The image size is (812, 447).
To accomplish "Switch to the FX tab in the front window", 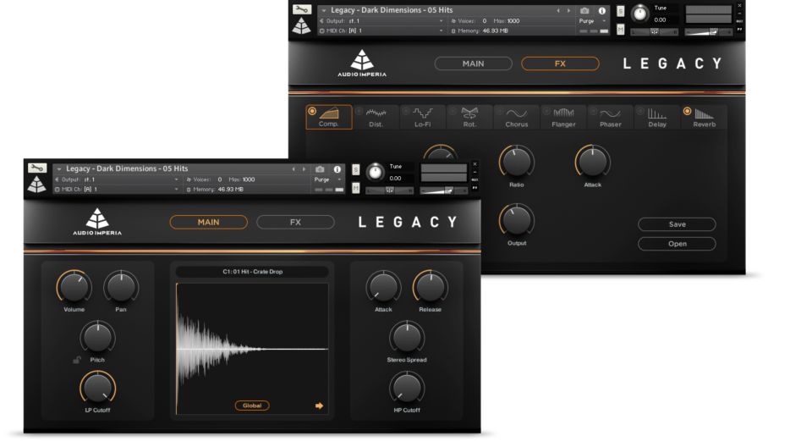I will pos(295,222).
